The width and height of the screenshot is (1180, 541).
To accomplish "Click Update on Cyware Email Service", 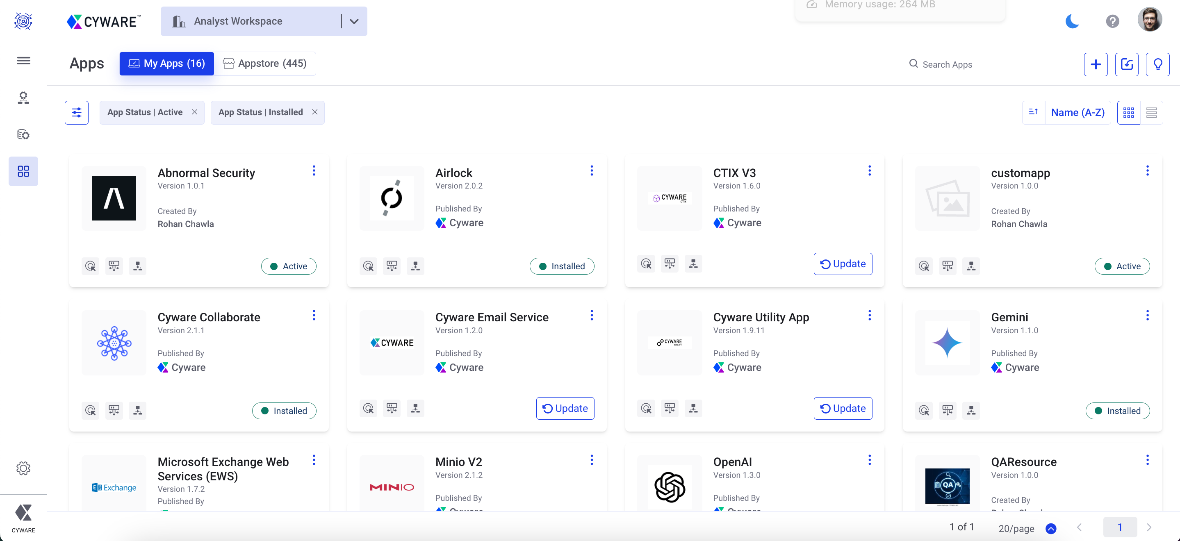I will [565, 408].
